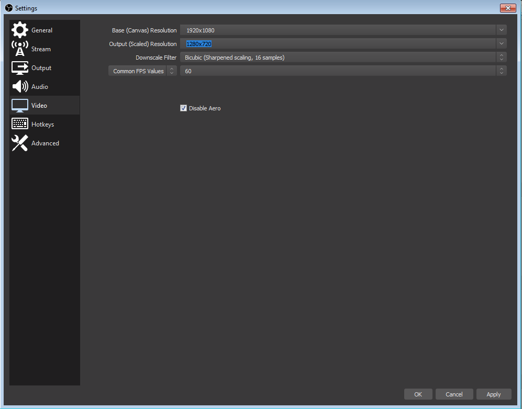Viewport: 522px width, 409px height.
Task: Select the Video settings tab
Action: (45, 106)
